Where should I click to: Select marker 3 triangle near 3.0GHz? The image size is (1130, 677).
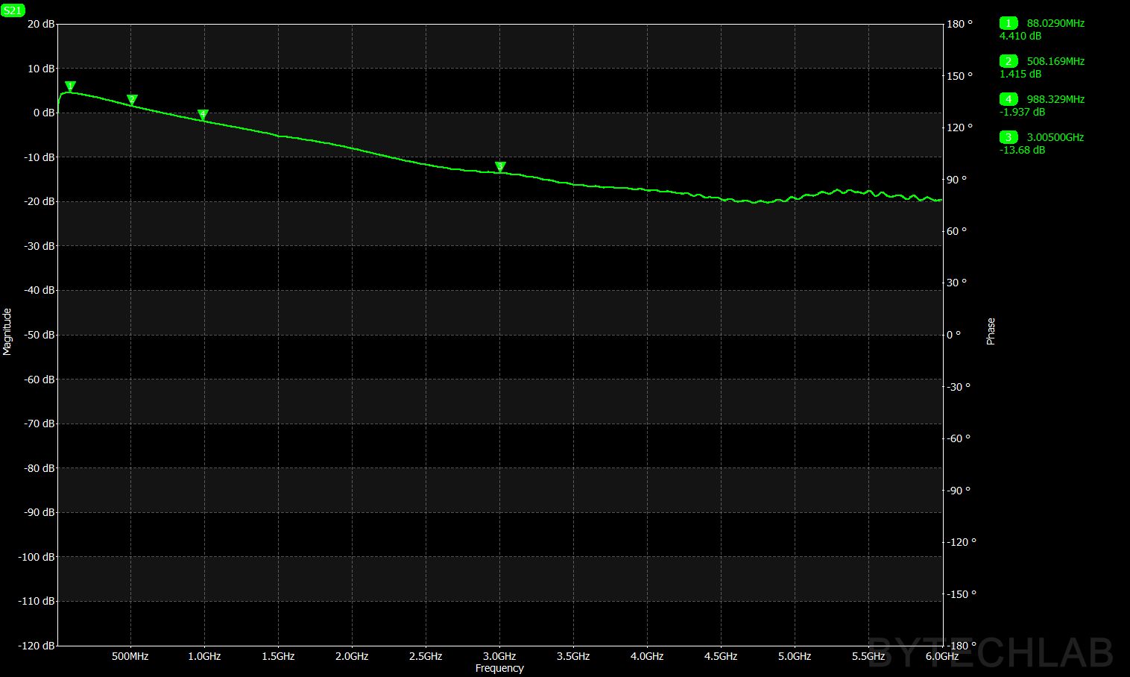(500, 167)
